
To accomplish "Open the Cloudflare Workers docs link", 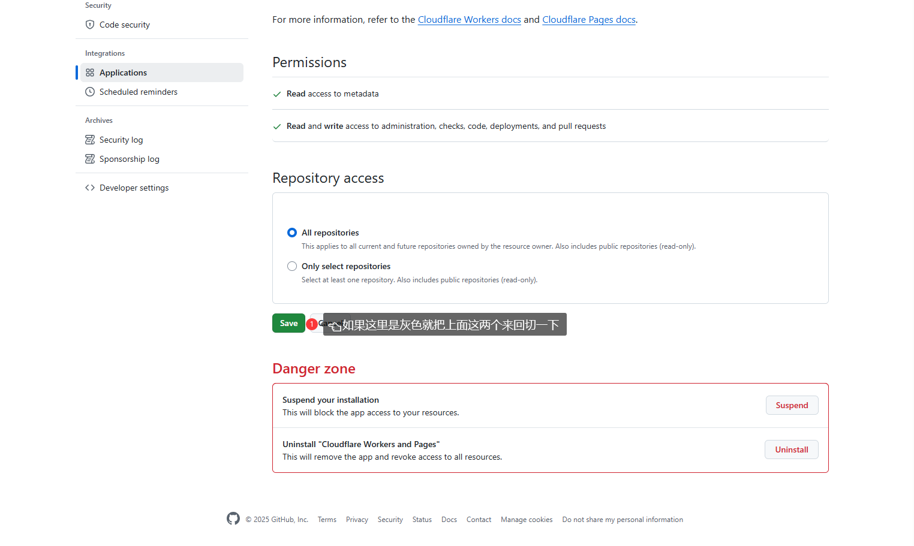I will [469, 20].
